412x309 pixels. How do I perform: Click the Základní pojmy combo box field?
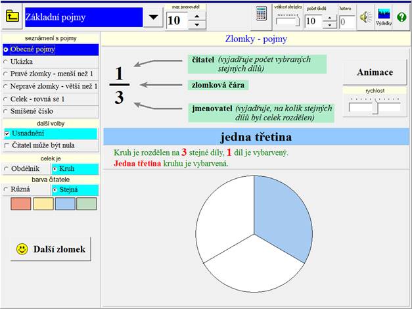pos(84,17)
